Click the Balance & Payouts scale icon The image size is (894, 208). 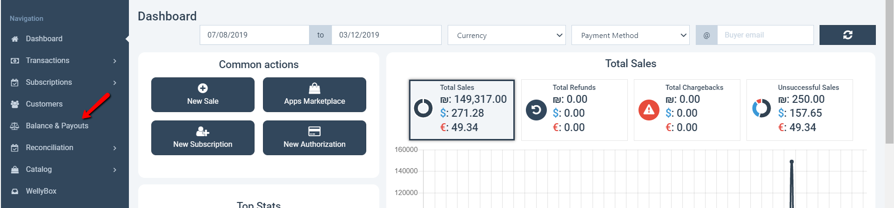pos(15,126)
